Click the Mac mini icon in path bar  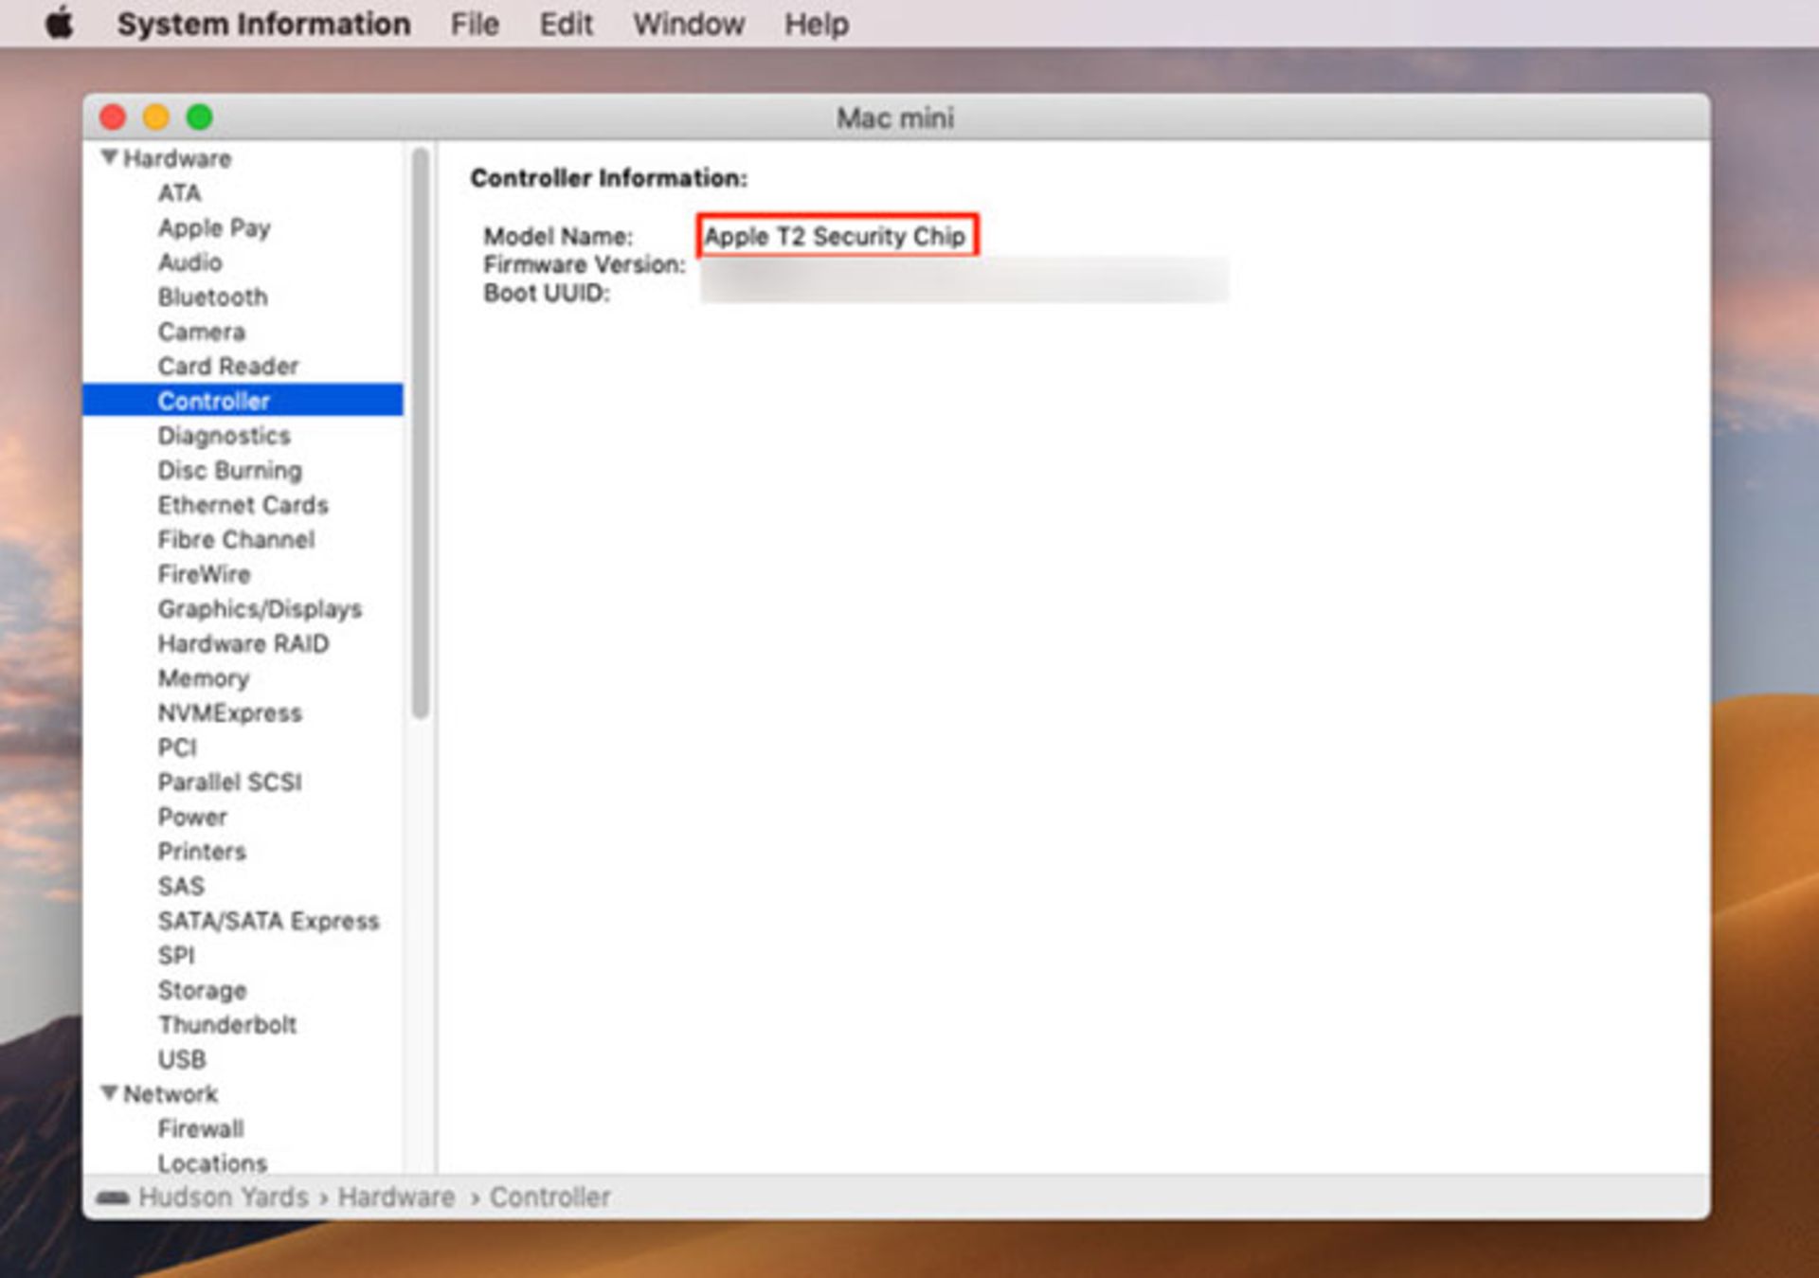pyautogui.click(x=113, y=1197)
